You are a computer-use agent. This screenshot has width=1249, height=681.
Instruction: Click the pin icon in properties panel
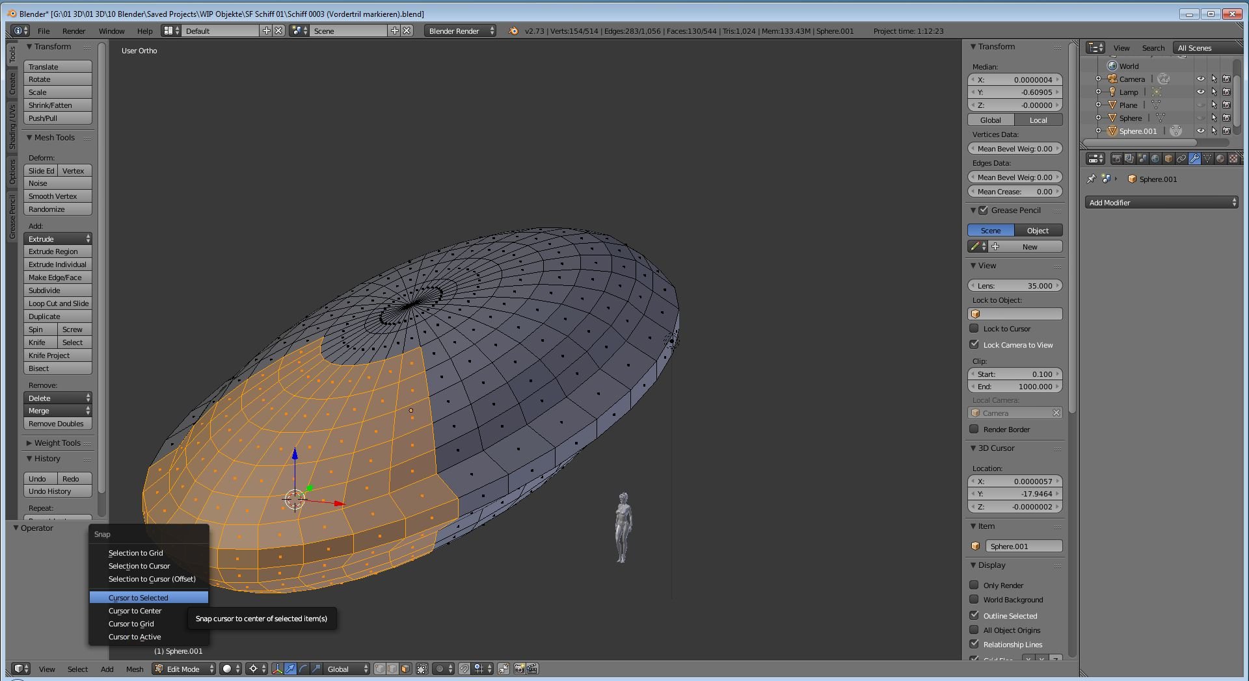[x=1091, y=179]
